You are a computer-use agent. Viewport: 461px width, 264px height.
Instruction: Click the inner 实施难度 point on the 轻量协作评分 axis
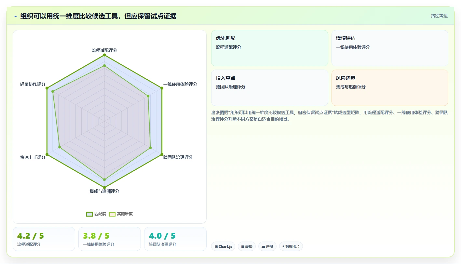coord(53,91)
